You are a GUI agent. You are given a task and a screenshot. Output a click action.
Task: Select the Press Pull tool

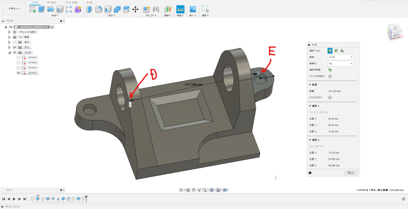(x=89, y=10)
